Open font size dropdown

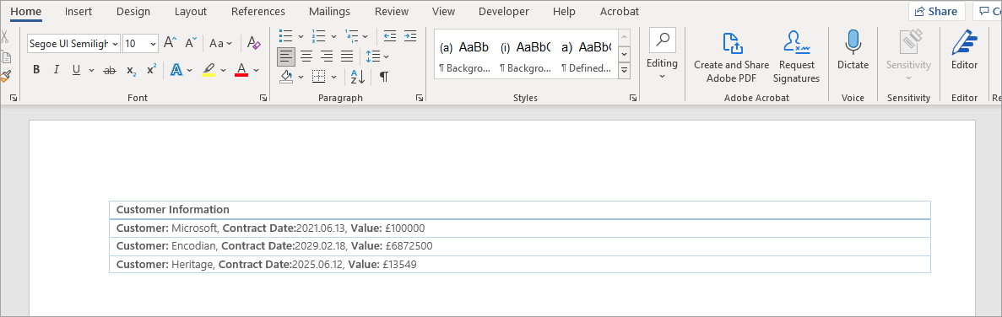(x=153, y=43)
